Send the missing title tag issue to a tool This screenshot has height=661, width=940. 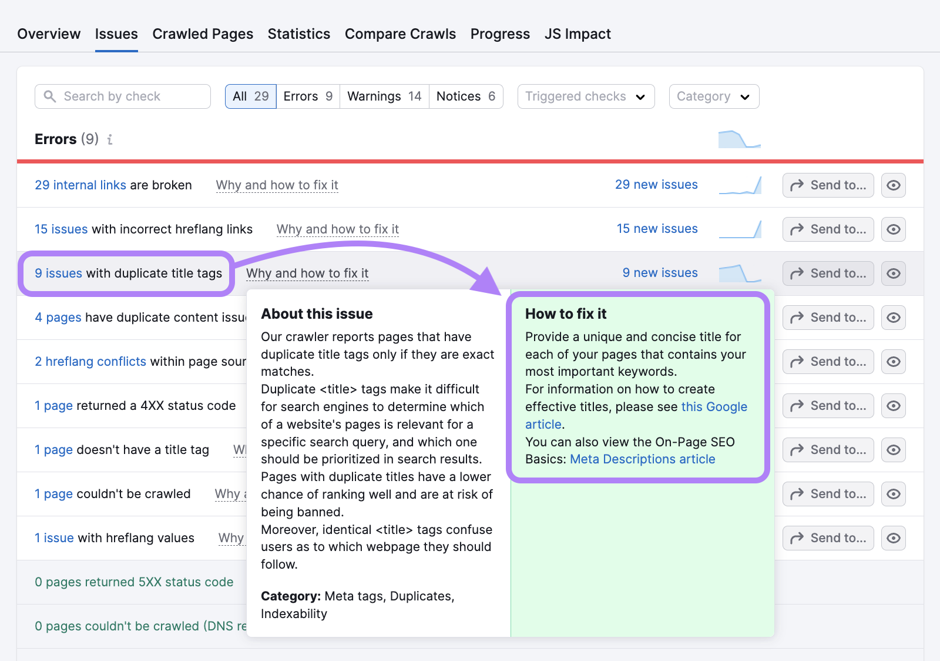click(828, 450)
